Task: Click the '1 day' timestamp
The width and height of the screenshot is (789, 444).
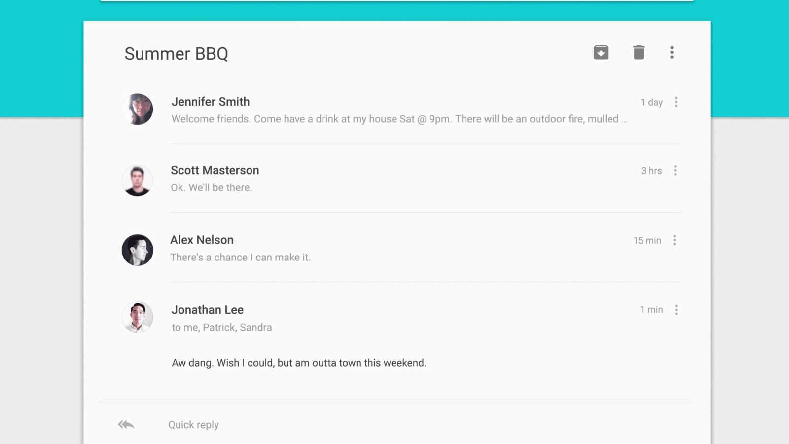Action: point(651,102)
